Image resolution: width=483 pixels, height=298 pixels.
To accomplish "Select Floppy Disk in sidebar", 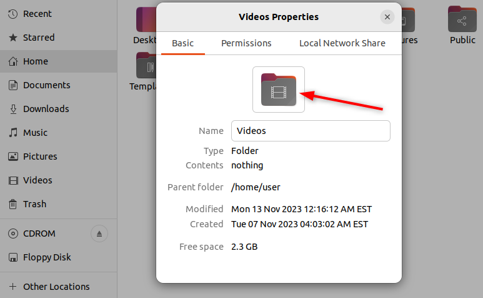I will [x=47, y=257].
